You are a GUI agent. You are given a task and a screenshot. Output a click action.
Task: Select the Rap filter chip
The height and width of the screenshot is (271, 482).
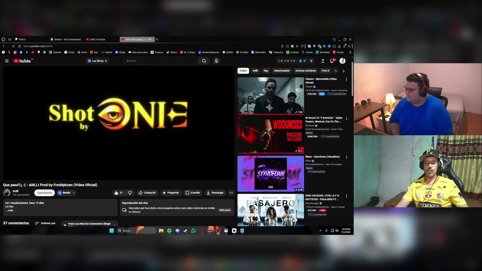tap(266, 71)
